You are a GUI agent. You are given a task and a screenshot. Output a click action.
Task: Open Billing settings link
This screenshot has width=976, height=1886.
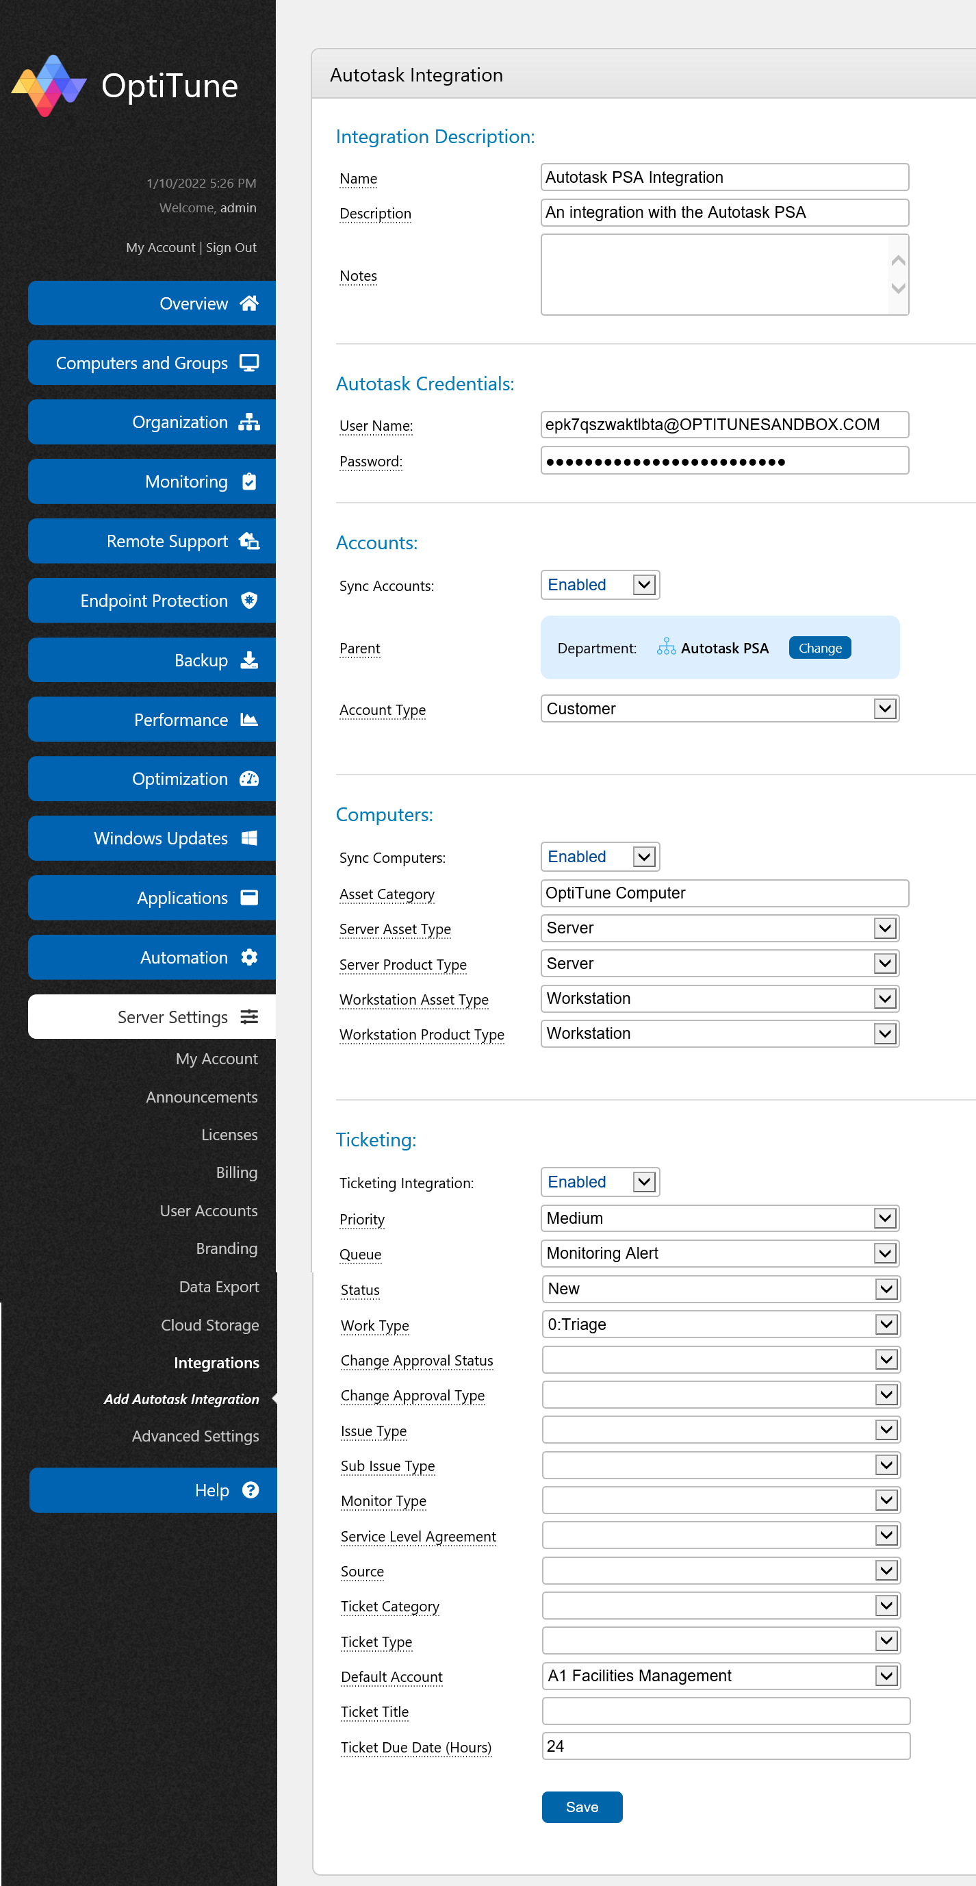click(236, 1172)
